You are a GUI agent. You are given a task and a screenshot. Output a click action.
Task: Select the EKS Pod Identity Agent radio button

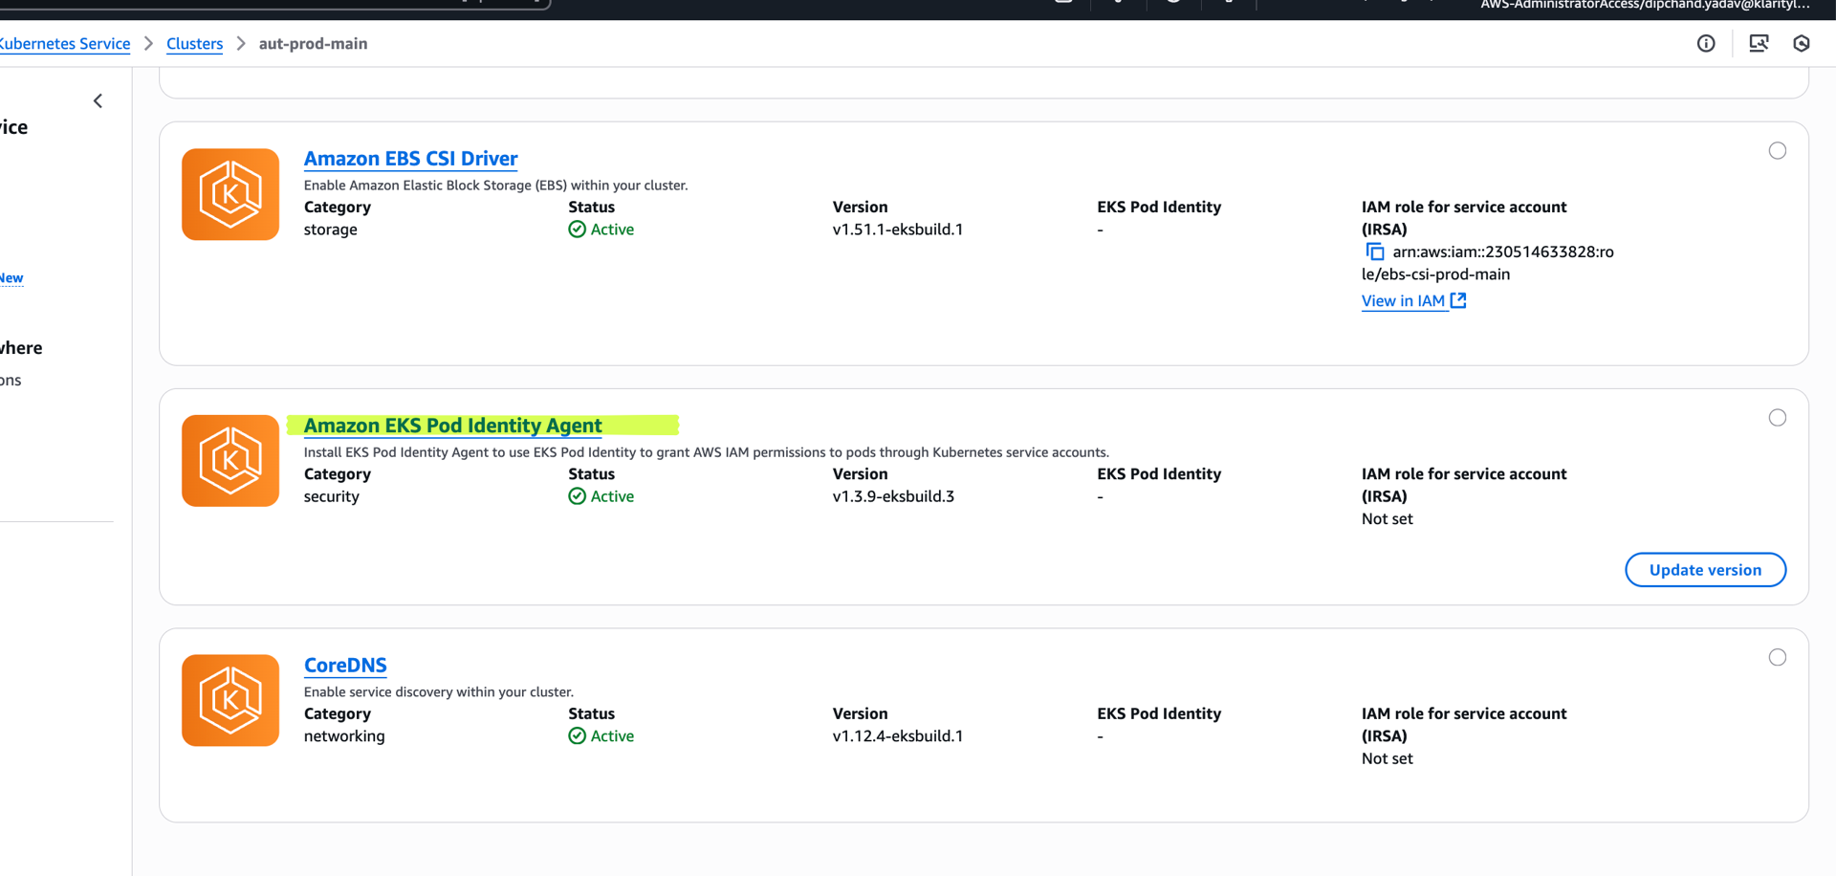click(x=1777, y=418)
